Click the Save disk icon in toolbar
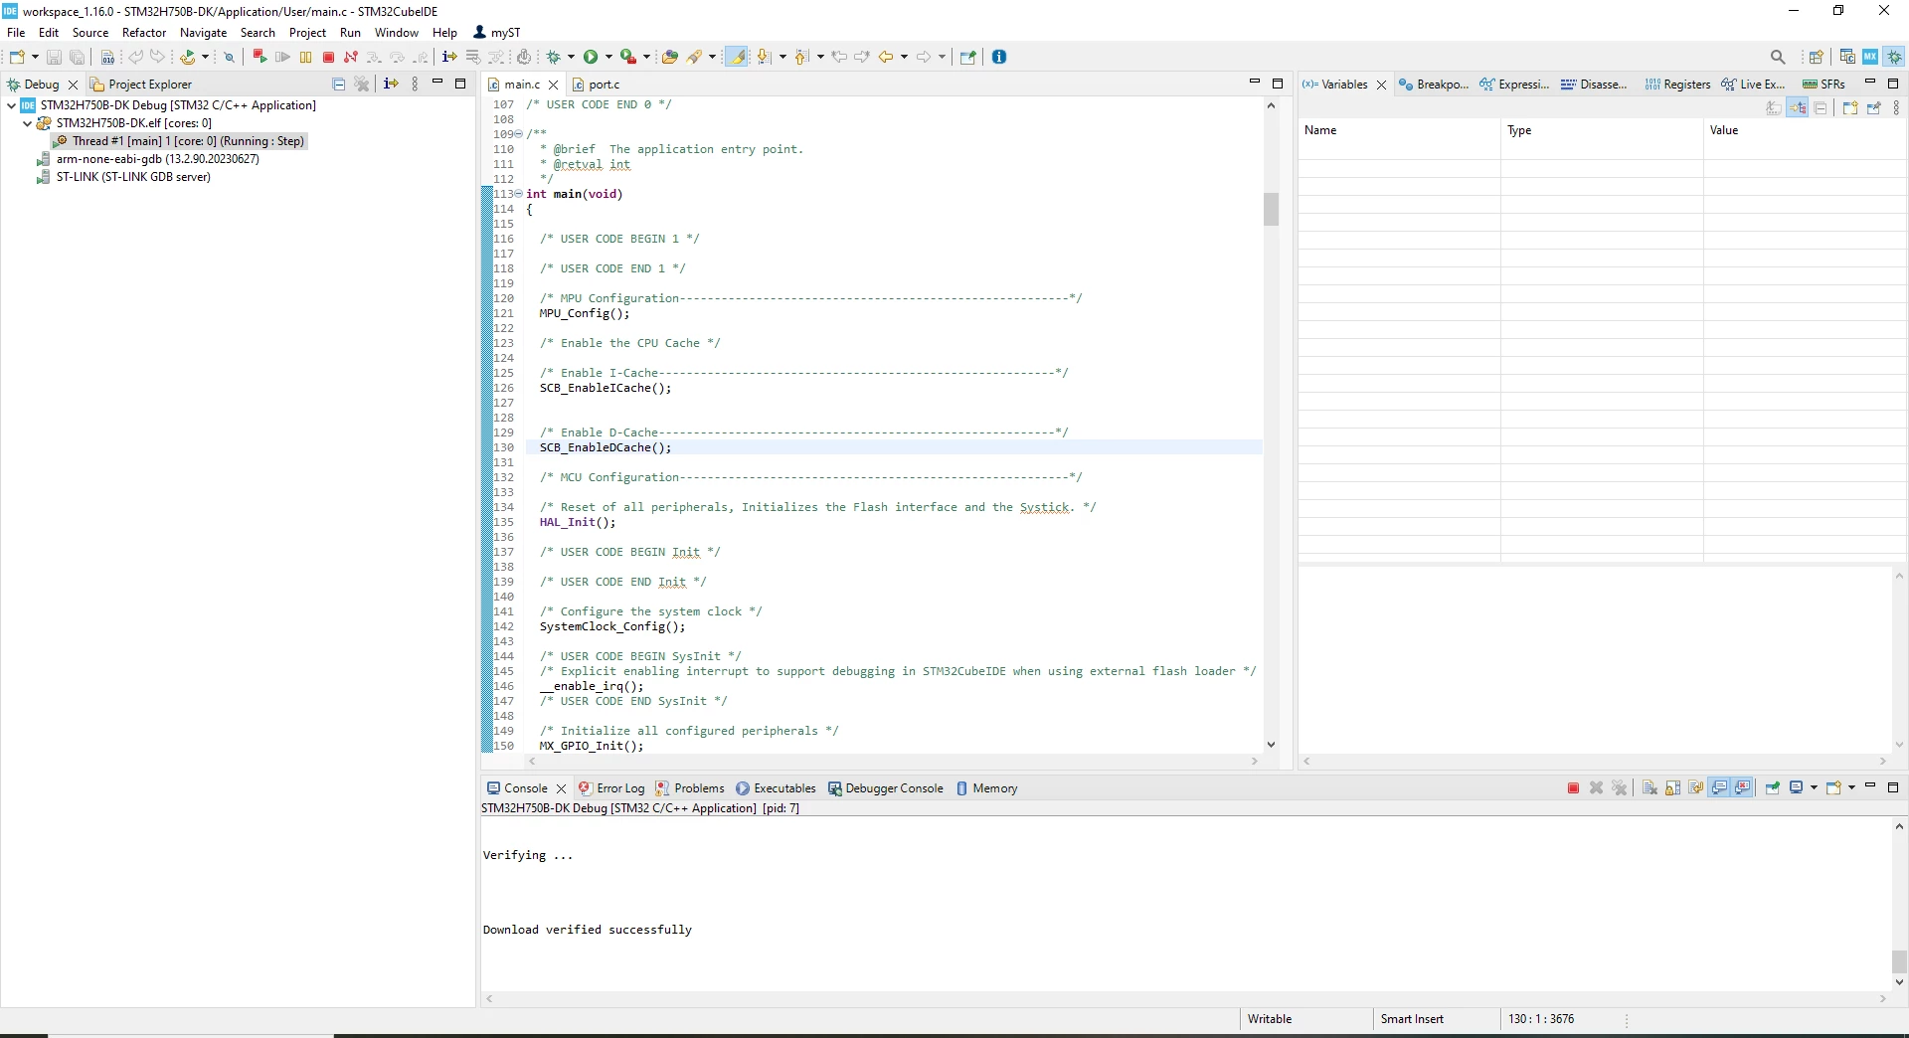 tap(54, 57)
